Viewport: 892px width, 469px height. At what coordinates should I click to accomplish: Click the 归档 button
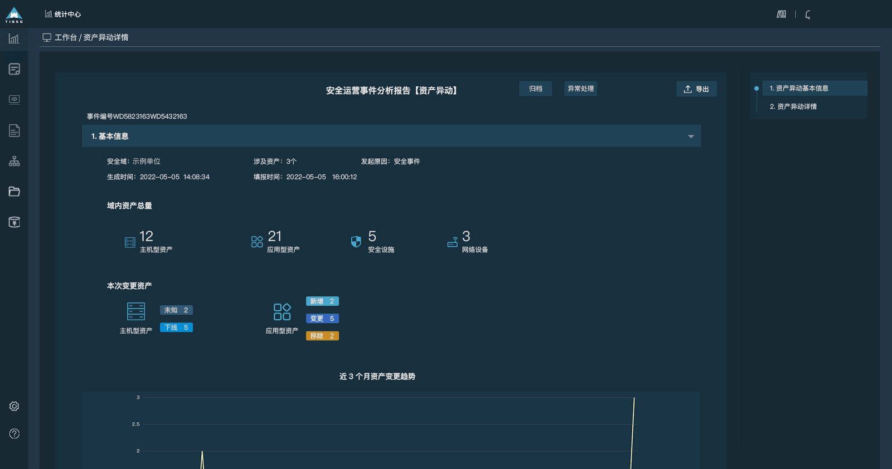536,89
